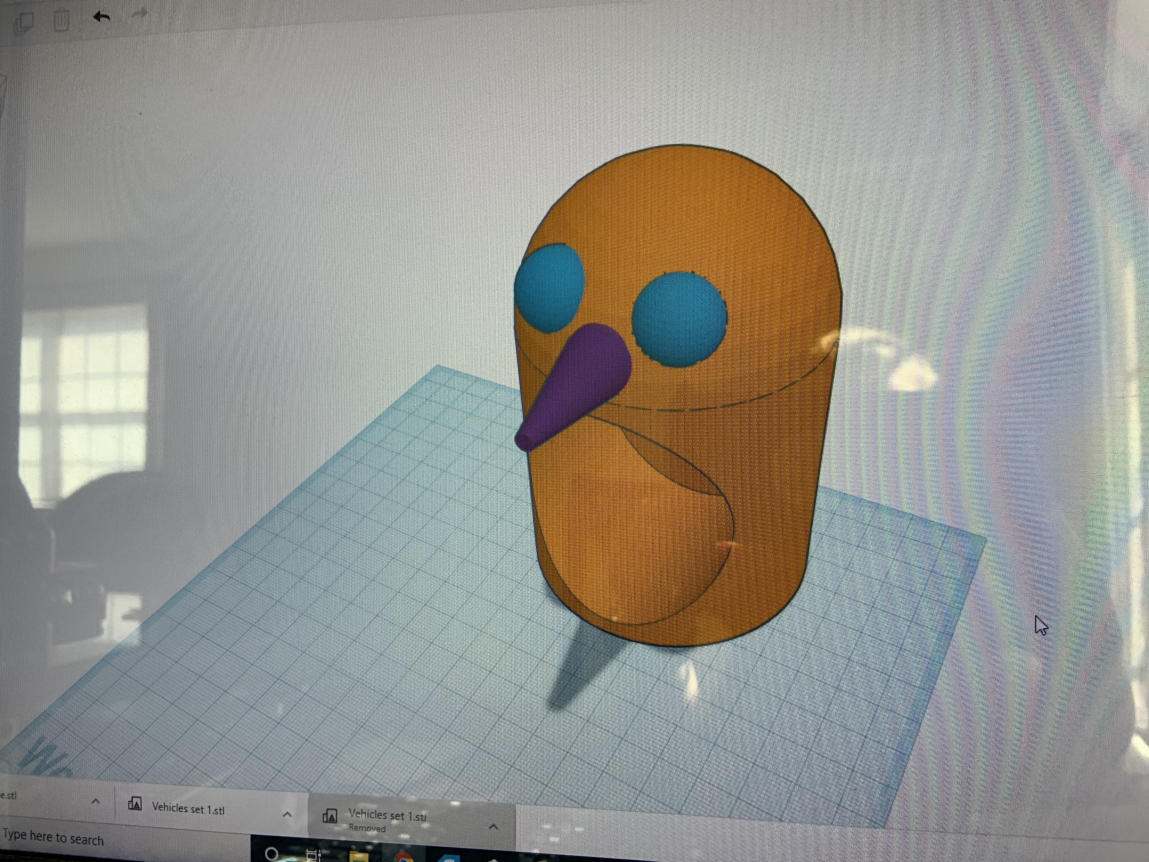Click the Duplicate icon in the toolbar
Viewport: 1149px width, 862px height.
[x=24, y=22]
